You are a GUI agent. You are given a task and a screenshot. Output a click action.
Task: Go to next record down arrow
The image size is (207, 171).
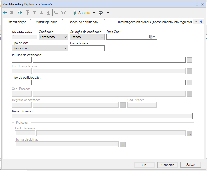pyautogui.click(x=41, y=13)
